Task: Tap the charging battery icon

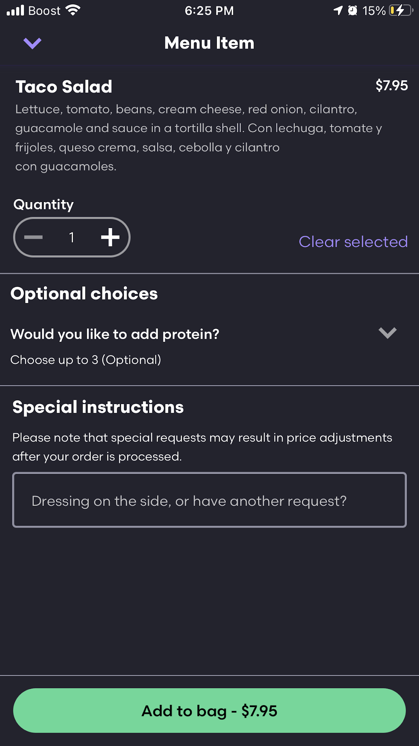Action: click(x=401, y=10)
